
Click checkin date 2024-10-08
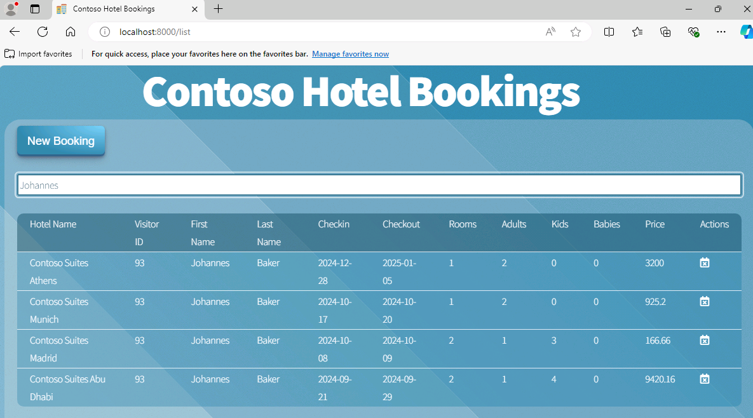point(335,349)
